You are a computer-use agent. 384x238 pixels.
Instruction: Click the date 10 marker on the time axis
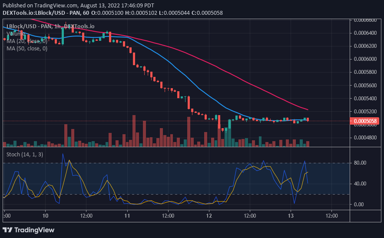(x=45, y=216)
